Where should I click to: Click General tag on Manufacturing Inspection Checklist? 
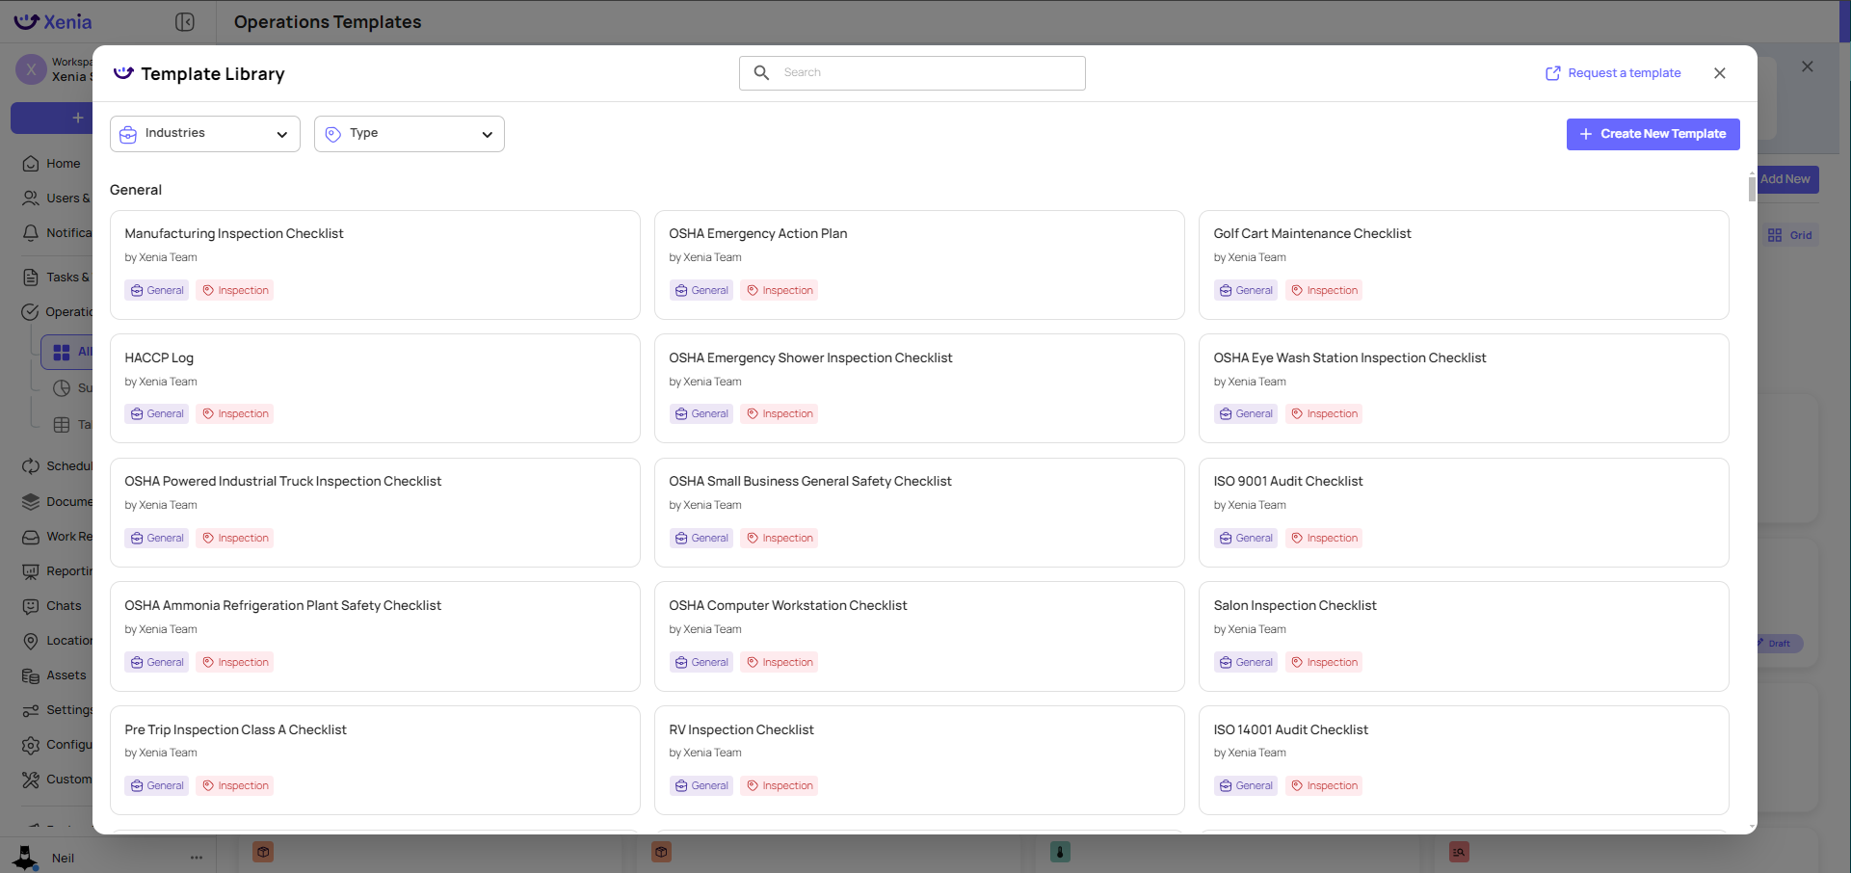(157, 290)
